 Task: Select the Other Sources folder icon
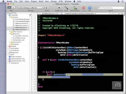click(12, 32)
